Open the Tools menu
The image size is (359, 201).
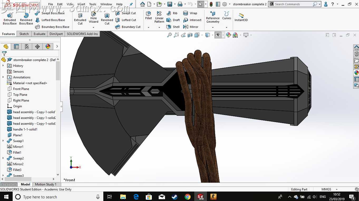tap(93, 4)
